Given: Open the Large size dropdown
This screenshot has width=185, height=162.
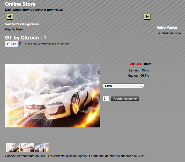Looking at the screenshot, I should point(123,86).
